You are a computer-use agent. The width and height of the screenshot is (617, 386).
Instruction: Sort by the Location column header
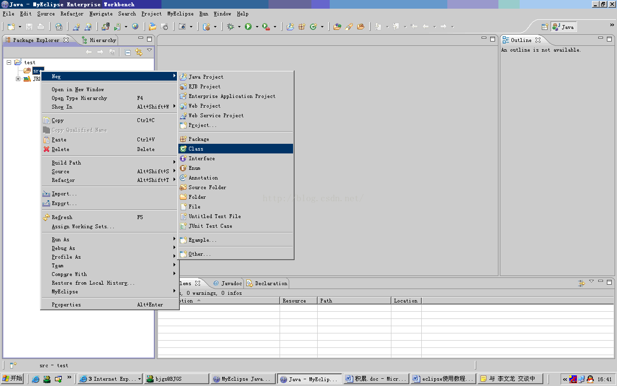(406, 301)
